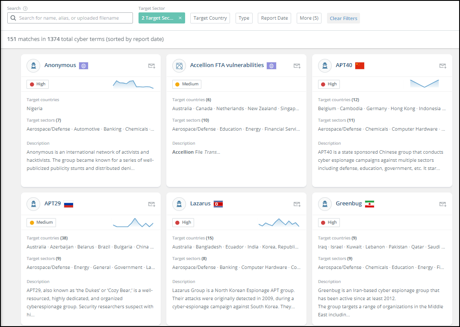The height and width of the screenshot is (327, 460).
Task: Subscribe to Anonymous via envelope icon
Action: tap(152, 66)
